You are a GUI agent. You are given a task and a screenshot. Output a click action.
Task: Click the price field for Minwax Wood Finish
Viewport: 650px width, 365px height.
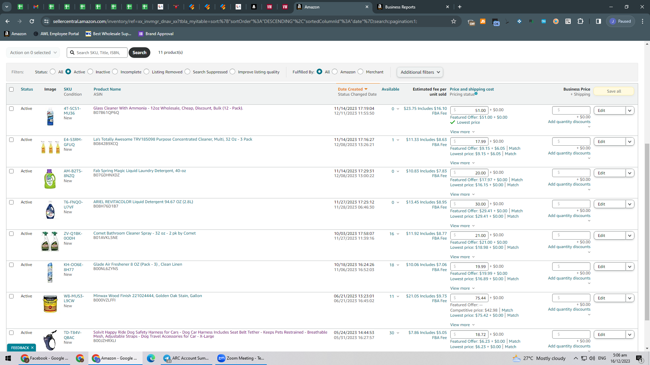point(469,298)
